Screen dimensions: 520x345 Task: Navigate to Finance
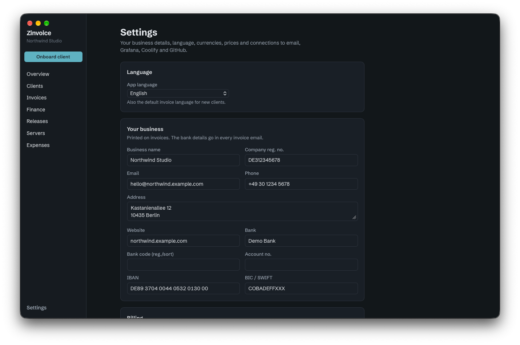click(36, 110)
